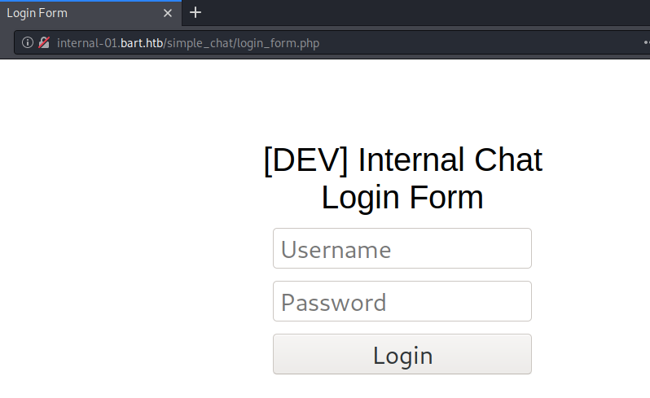Viewport: 650px width, 398px height.
Task: Click the Login Form heading line
Action: click(402, 198)
